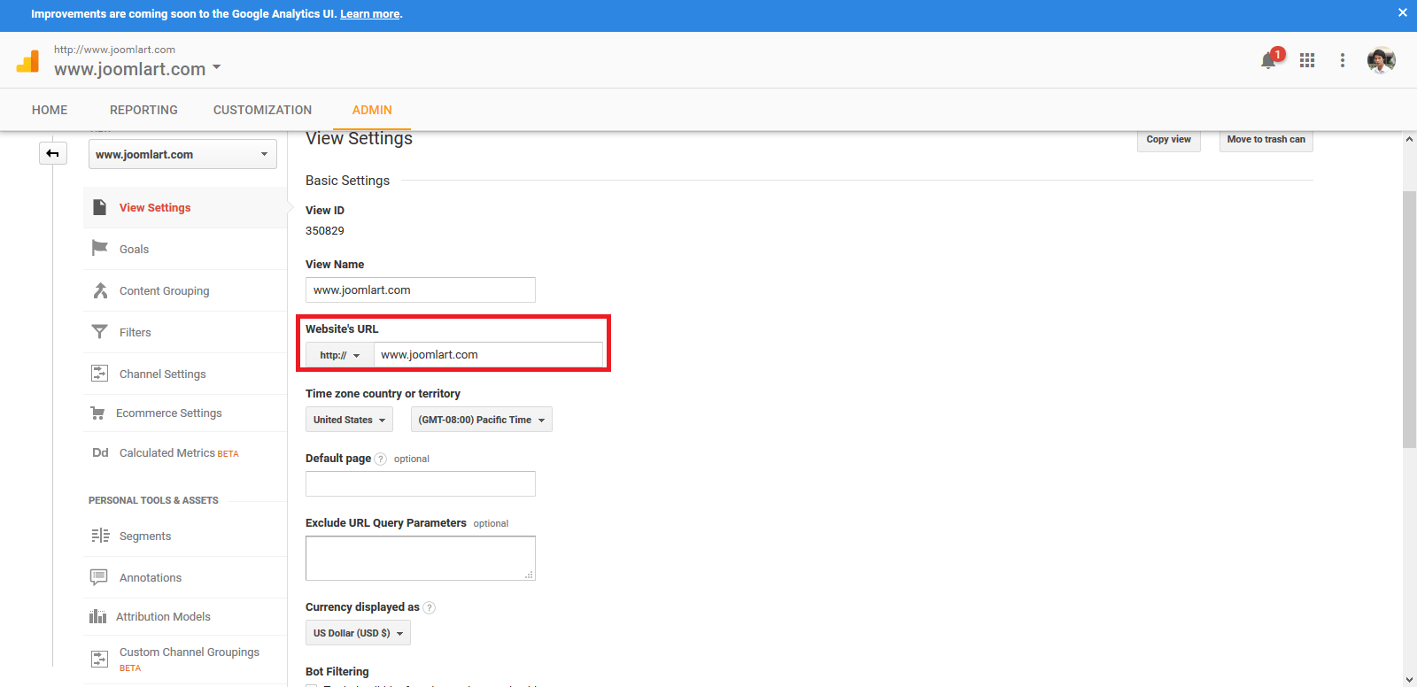The width and height of the screenshot is (1417, 687).
Task: Click the Default page input field
Action: pos(421,483)
